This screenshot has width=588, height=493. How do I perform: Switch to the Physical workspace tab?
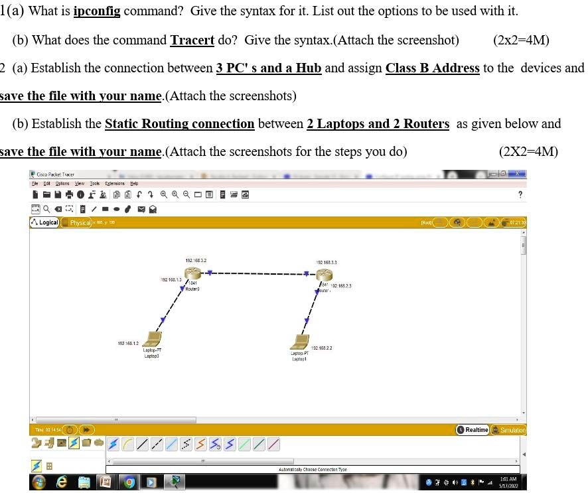[x=78, y=222]
